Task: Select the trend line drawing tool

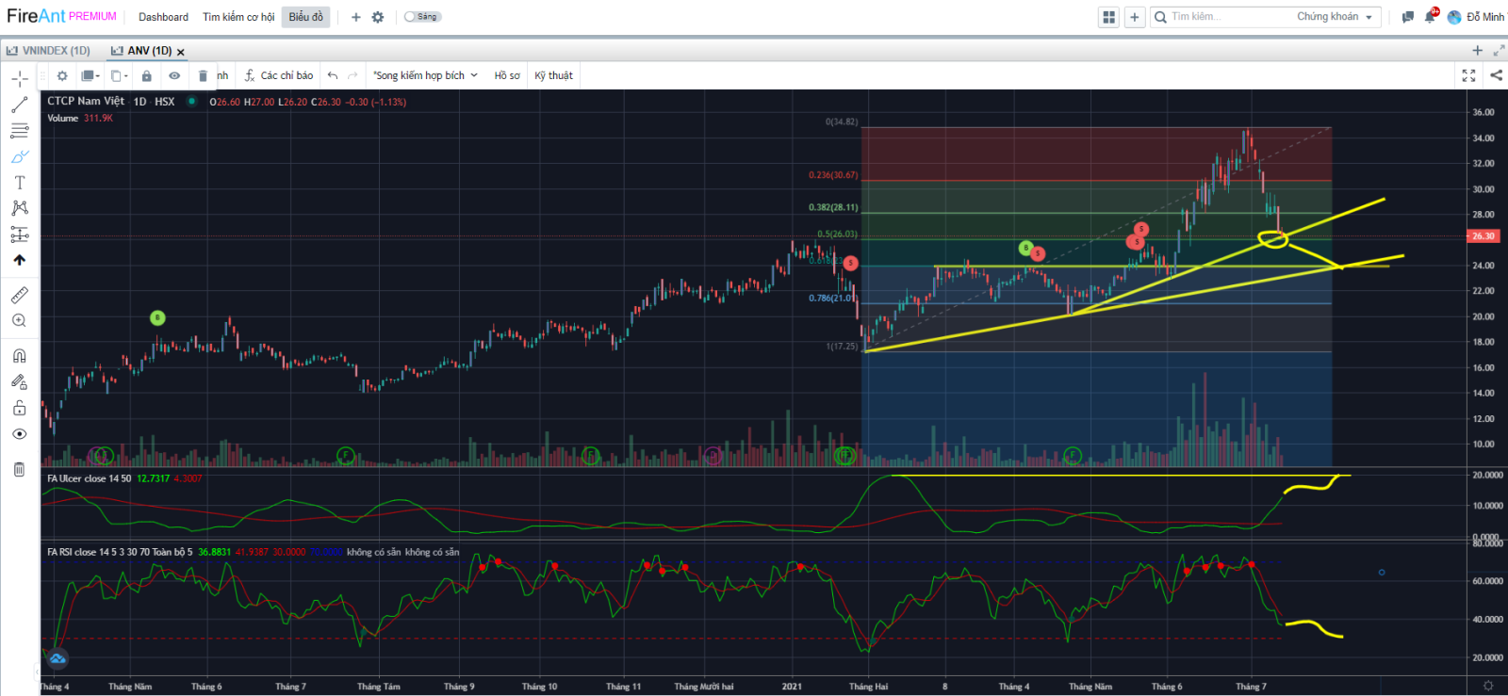Action: 19,105
